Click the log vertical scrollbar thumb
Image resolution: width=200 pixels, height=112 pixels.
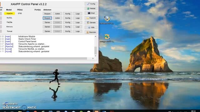96,50
